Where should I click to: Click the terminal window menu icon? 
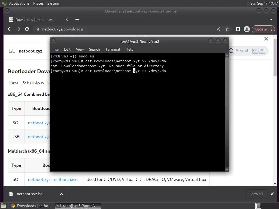pyautogui.click(x=53, y=41)
